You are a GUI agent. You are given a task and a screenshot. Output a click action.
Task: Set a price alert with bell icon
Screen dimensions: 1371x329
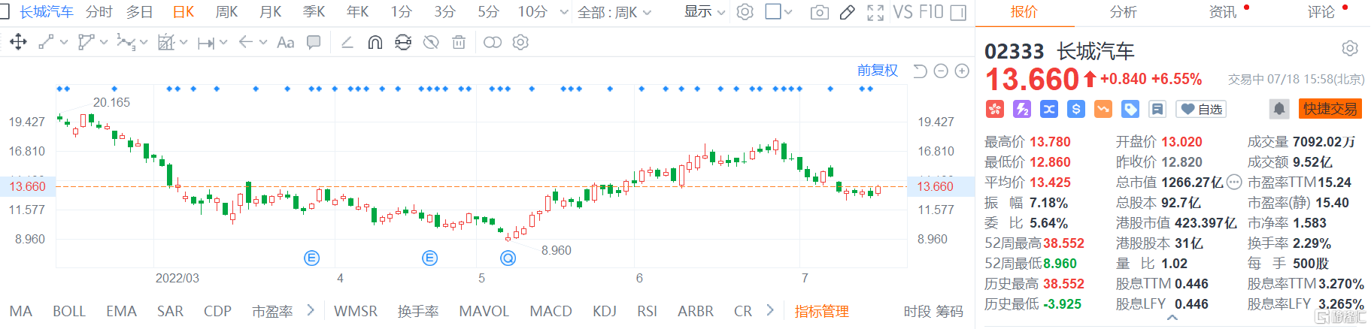point(1279,110)
